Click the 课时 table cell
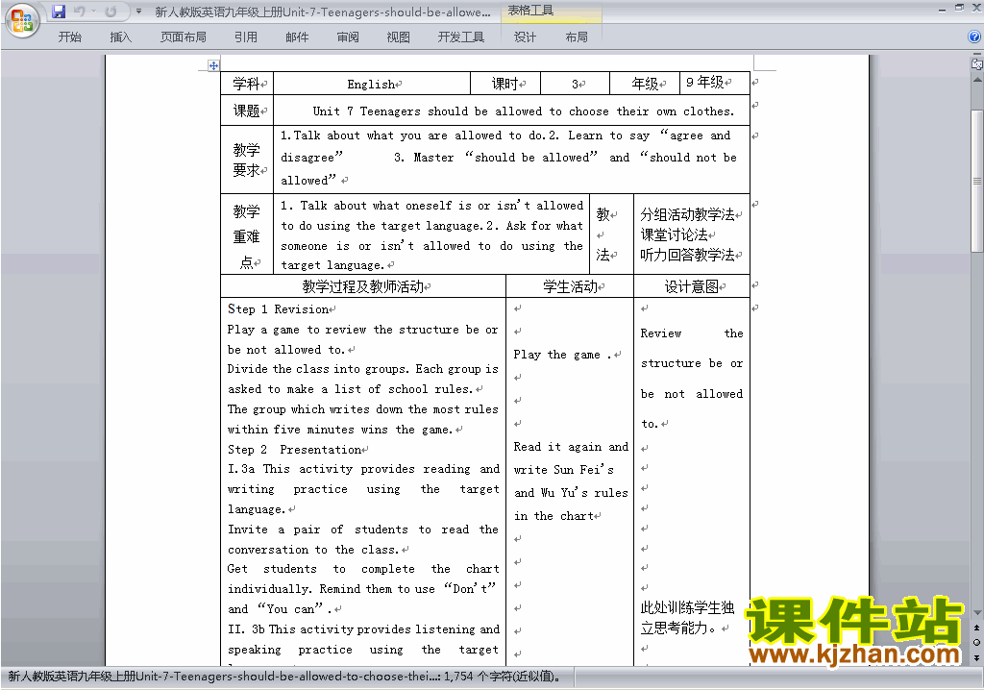Screen dimensions: 984x690 click(505, 84)
